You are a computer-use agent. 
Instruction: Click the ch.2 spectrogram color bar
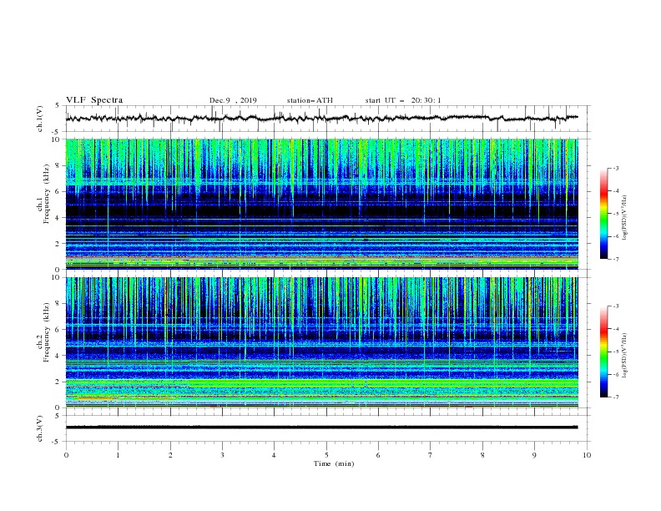click(x=603, y=352)
